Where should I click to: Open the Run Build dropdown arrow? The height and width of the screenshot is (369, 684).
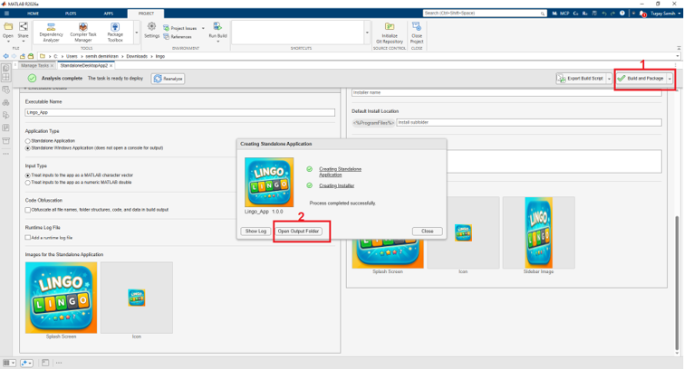[217, 42]
